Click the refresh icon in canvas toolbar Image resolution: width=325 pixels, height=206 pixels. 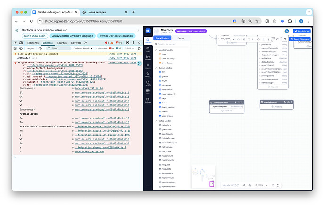[277, 39]
